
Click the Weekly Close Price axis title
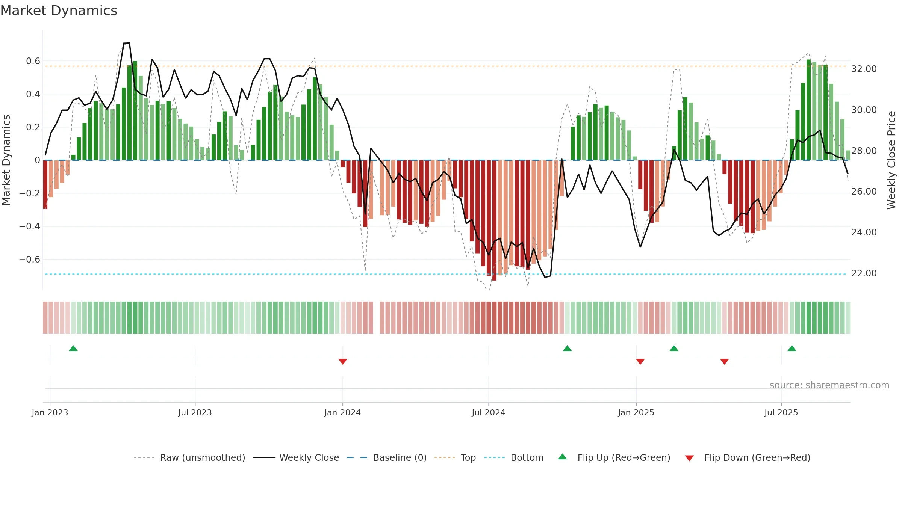[x=891, y=160]
